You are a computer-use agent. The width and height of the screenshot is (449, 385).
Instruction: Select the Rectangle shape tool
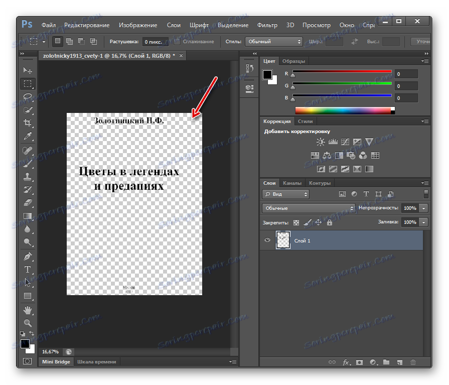click(28, 296)
